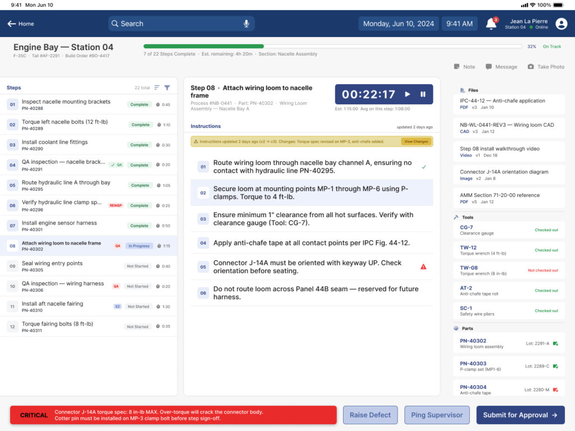The image size is (575, 431).
Task: Select step 05 Route hydraulic line A
Action: (x=88, y=185)
